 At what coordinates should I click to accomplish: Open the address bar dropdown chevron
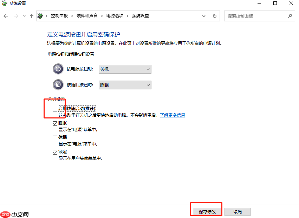click(x=203, y=16)
